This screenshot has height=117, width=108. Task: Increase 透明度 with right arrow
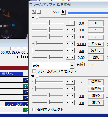pos(72,51)
